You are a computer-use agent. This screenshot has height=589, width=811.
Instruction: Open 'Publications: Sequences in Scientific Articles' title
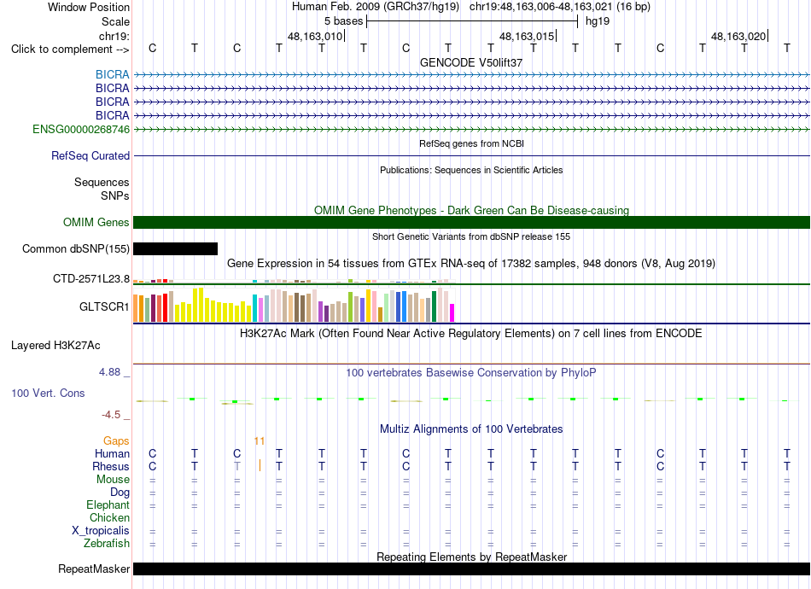(x=471, y=170)
